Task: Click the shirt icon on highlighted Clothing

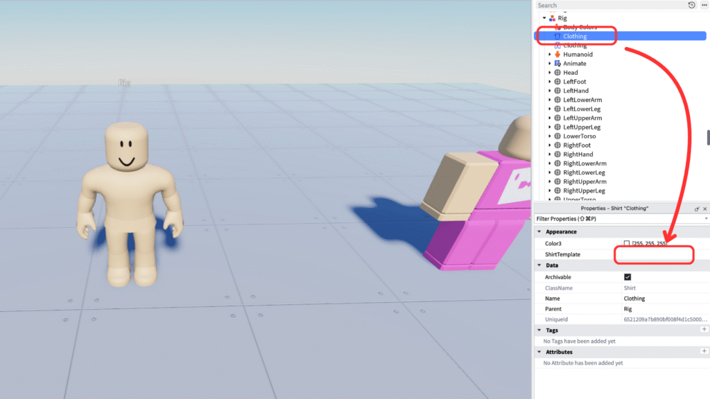Action: point(557,36)
